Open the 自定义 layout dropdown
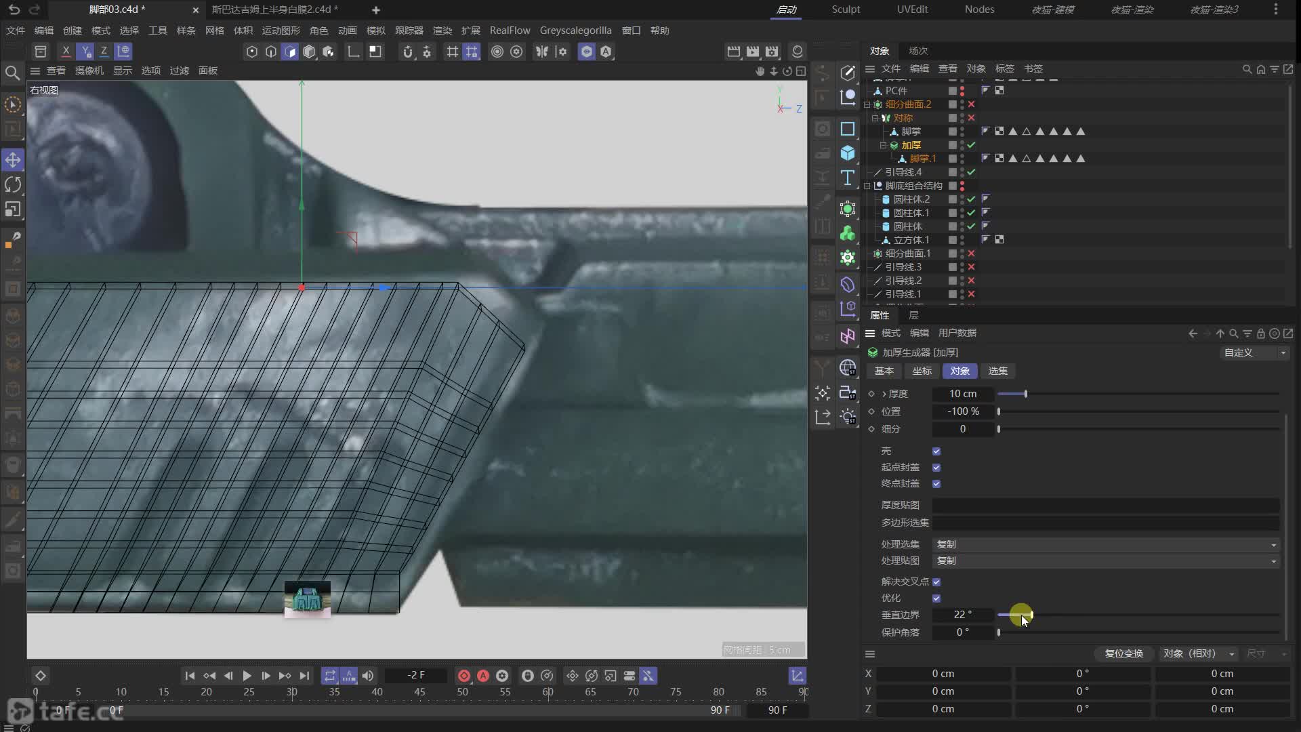Screen dimensions: 1301x732 (x=1254, y=352)
